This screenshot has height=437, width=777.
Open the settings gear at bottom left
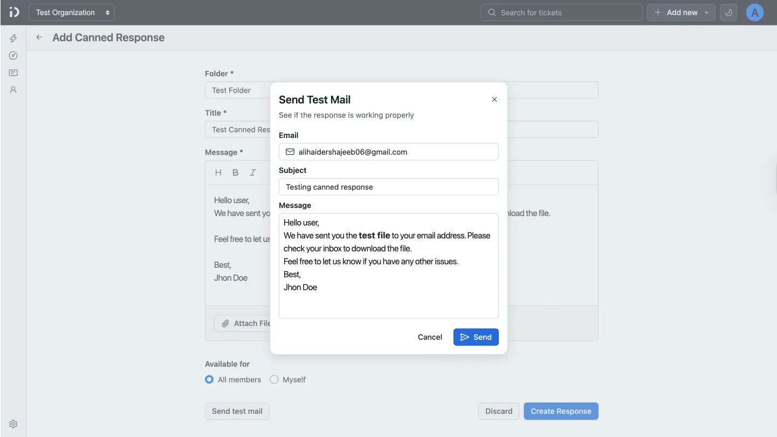pos(13,424)
